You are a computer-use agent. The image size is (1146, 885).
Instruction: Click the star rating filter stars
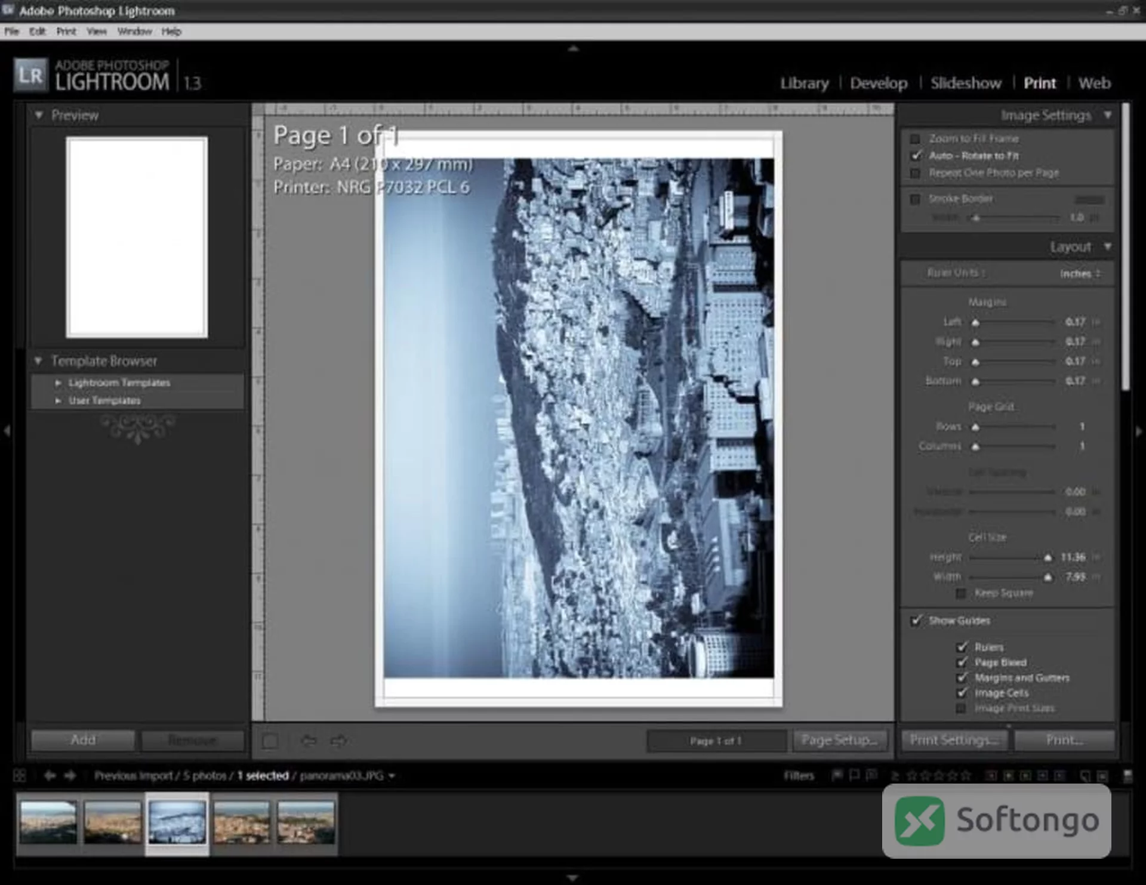(x=938, y=775)
